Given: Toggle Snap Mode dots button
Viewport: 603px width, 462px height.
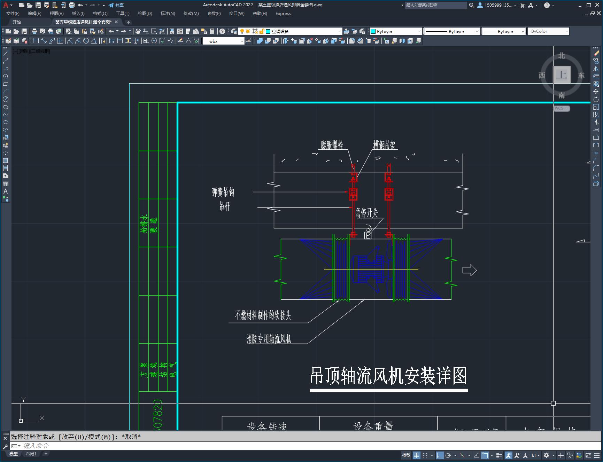Looking at the screenshot, I should click(425, 455).
